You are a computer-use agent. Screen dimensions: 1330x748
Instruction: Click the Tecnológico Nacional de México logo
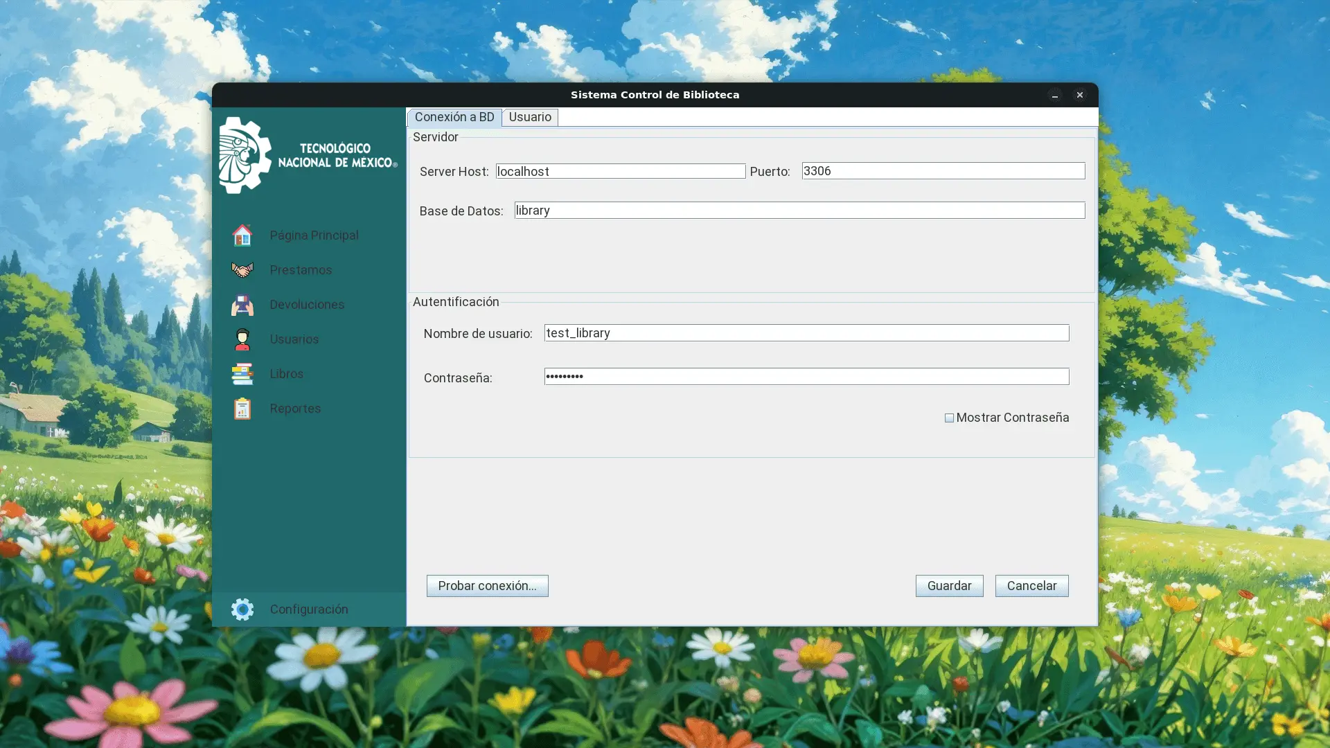point(308,155)
